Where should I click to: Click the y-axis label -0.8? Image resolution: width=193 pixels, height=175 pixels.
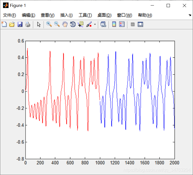20,159
